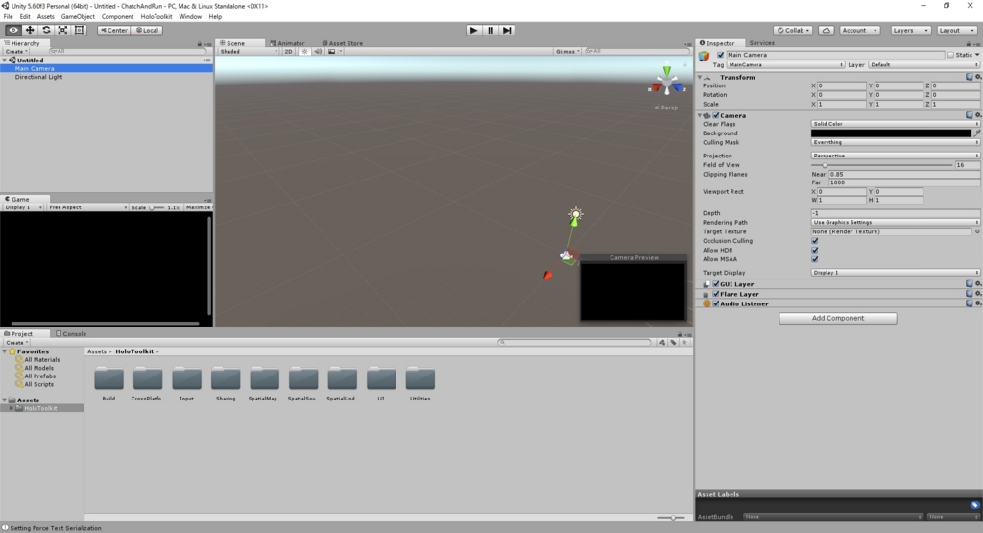This screenshot has width=983, height=533.
Task: Click the Background color swatch
Action: pyautogui.click(x=891, y=133)
